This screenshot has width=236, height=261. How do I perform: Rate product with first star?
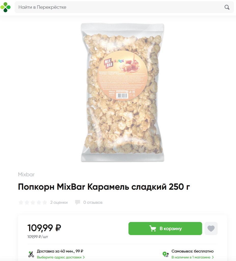pyautogui.click(x=21, y=202)
